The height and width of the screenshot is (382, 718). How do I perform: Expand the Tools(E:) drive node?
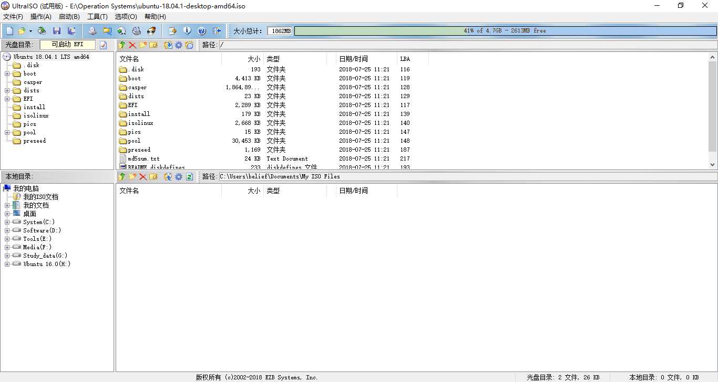[x=7, y=239]
